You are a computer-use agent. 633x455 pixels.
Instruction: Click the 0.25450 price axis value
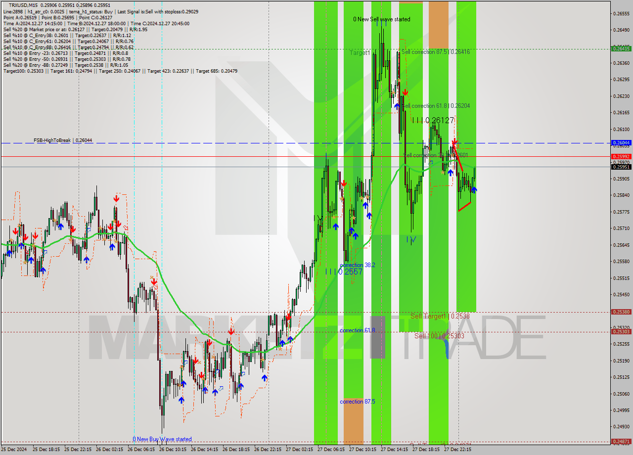point(621,294)
